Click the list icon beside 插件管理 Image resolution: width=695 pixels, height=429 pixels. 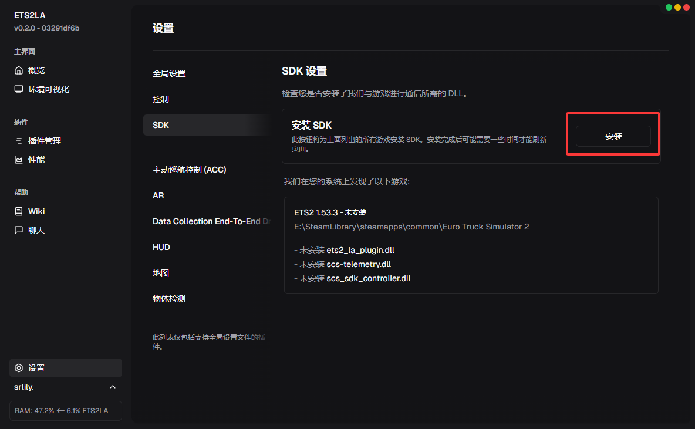point(19,141)
